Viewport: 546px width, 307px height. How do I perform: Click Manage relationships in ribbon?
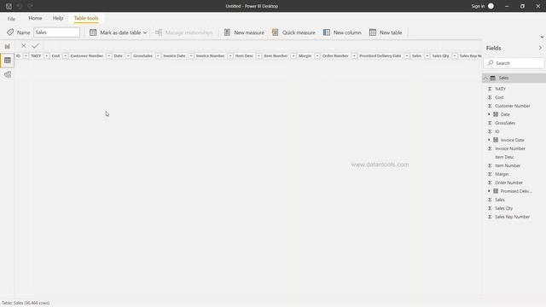point(184,32)
